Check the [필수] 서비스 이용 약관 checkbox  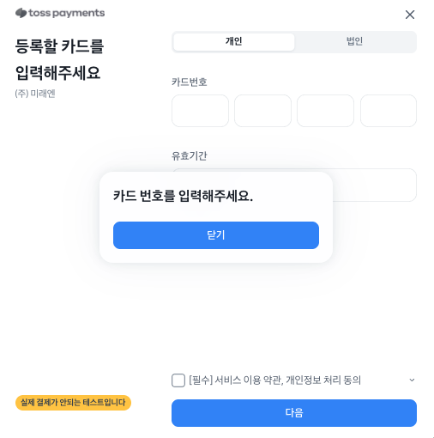coord(178,380)
